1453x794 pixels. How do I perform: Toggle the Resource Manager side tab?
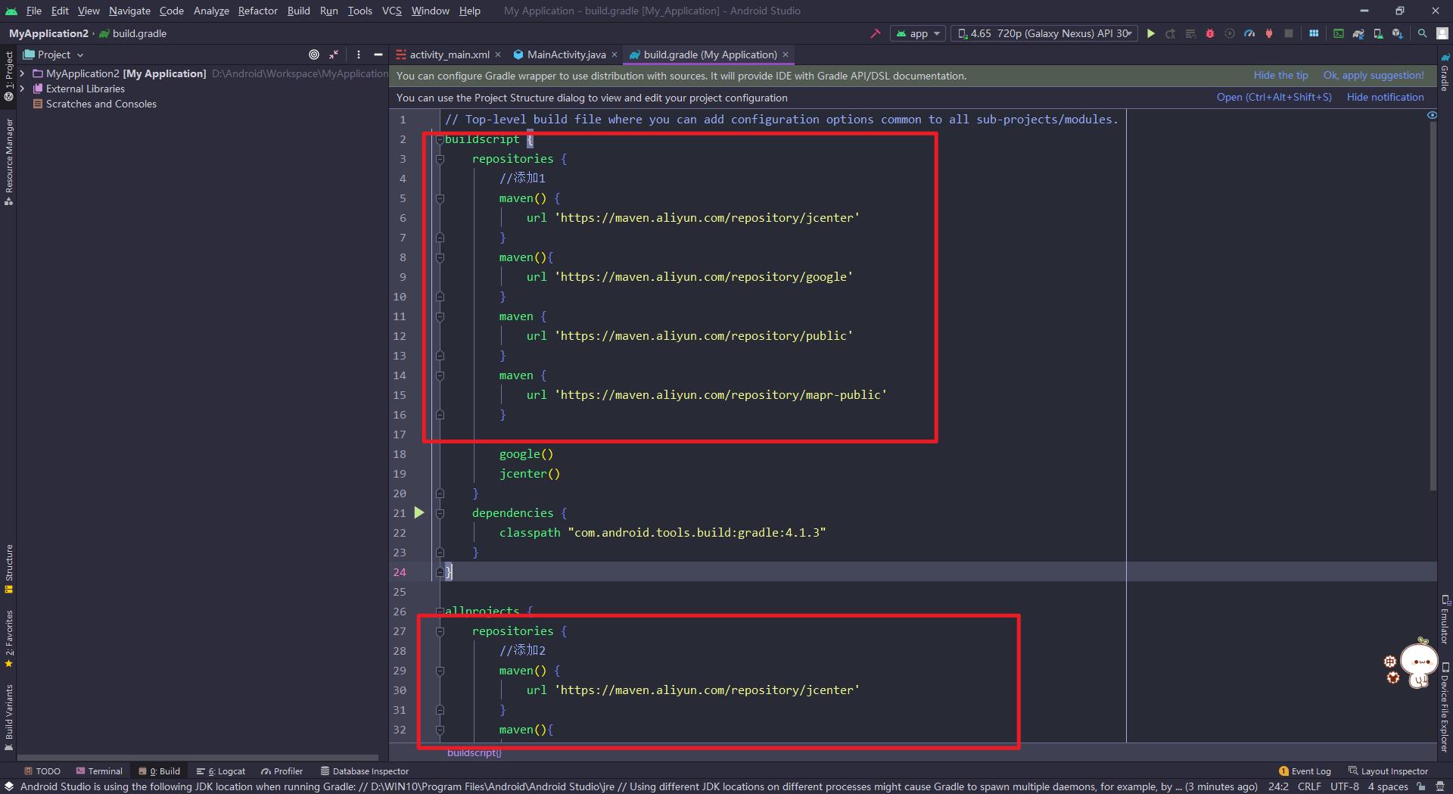9,161
